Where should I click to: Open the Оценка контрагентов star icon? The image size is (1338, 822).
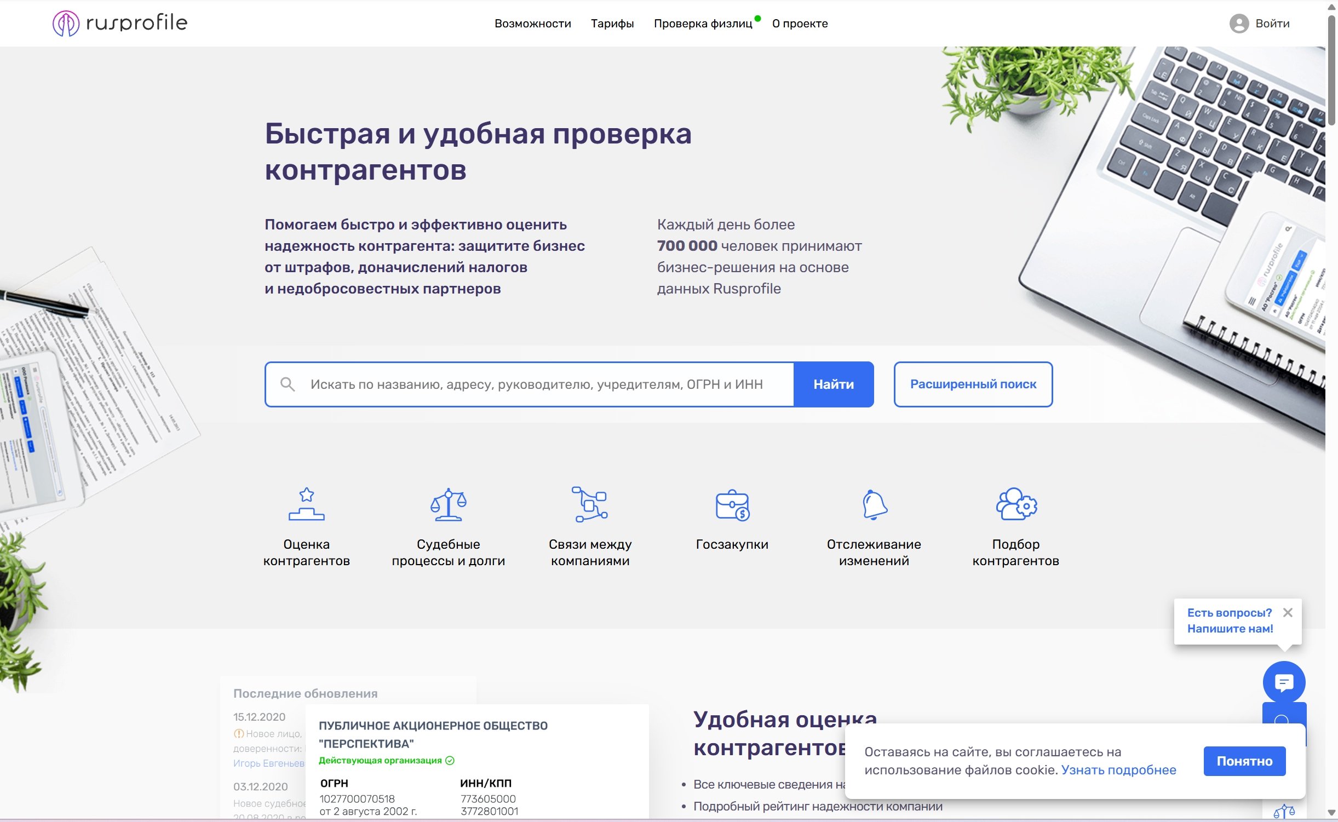coord(306,504)
